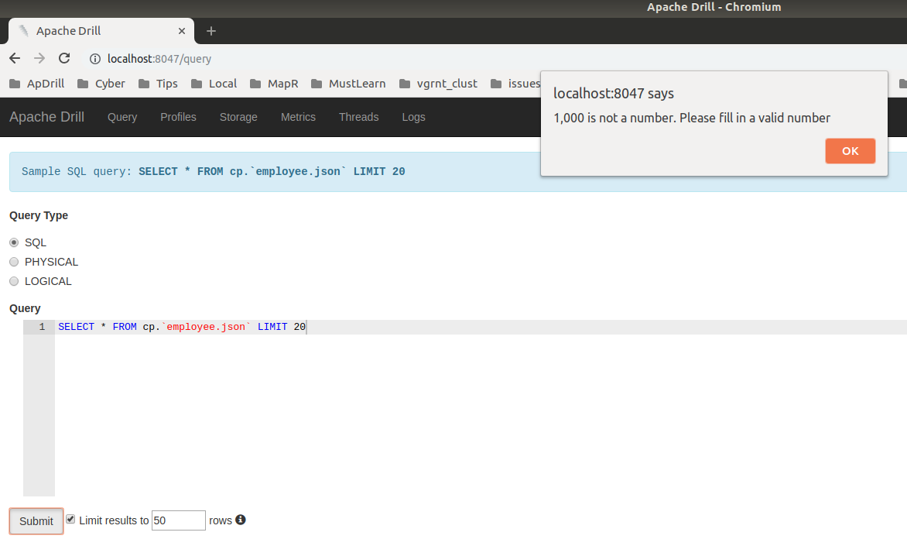Select the Apache Drill browser tab
The image size is (907, 546).
point(101,31)
